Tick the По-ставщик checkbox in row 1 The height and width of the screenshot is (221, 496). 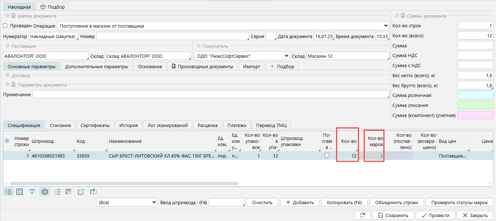[x=327, y=155]
